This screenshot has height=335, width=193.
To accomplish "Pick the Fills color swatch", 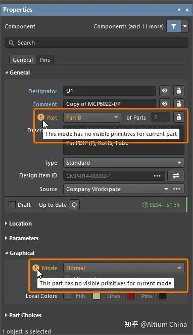I will 96,296.
